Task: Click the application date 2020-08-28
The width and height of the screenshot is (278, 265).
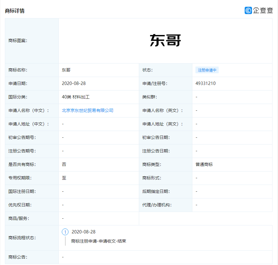Action: 74,83
